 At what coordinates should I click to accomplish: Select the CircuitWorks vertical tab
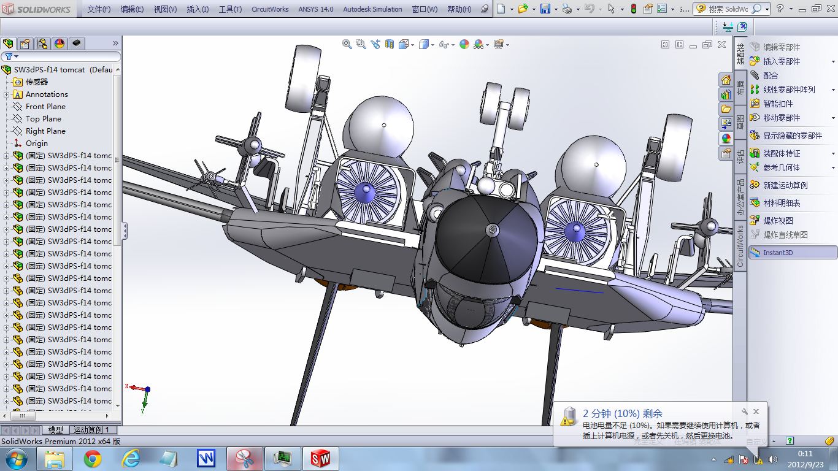point(740,247)
